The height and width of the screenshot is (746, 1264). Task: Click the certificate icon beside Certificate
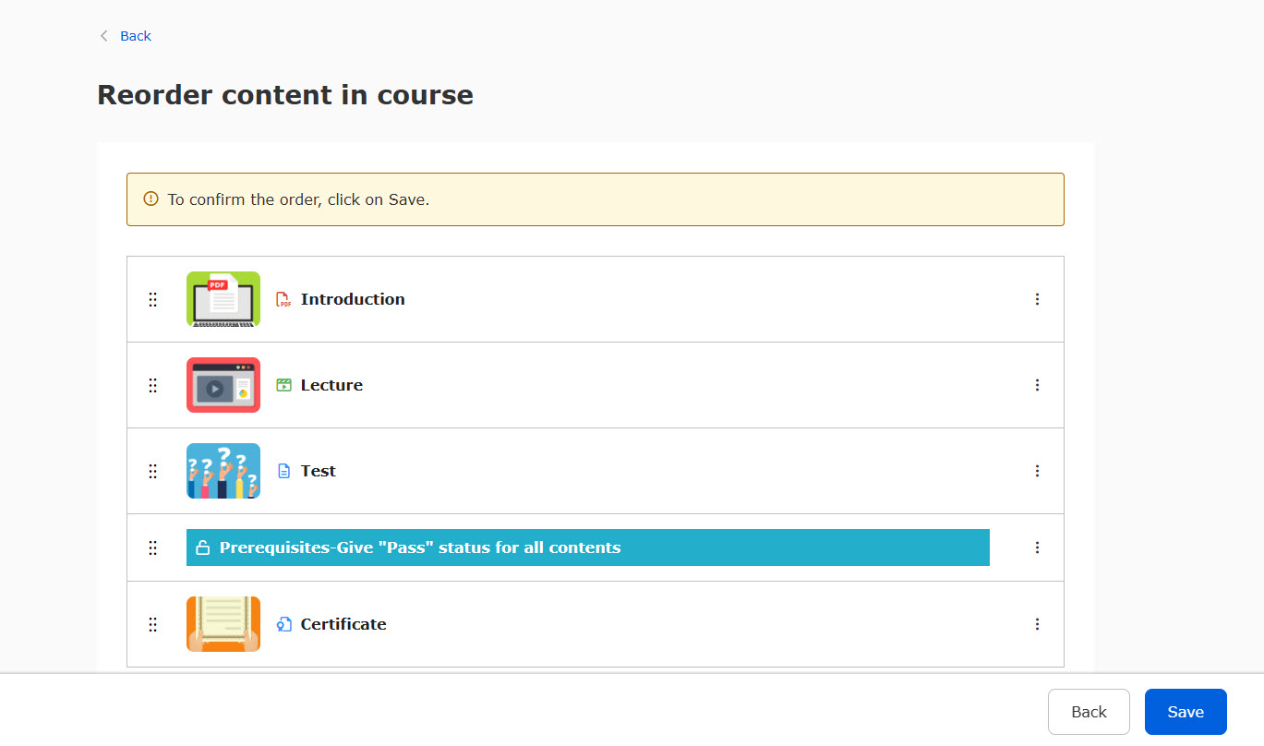(284, 624)
